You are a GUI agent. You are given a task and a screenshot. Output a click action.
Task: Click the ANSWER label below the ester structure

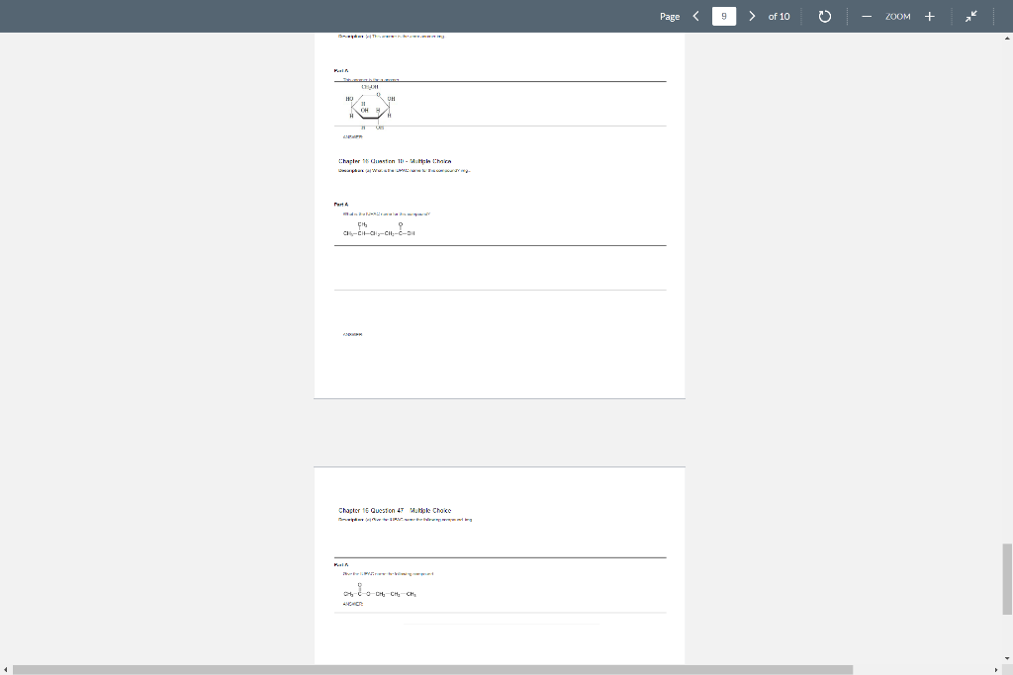tap(353, 604)
